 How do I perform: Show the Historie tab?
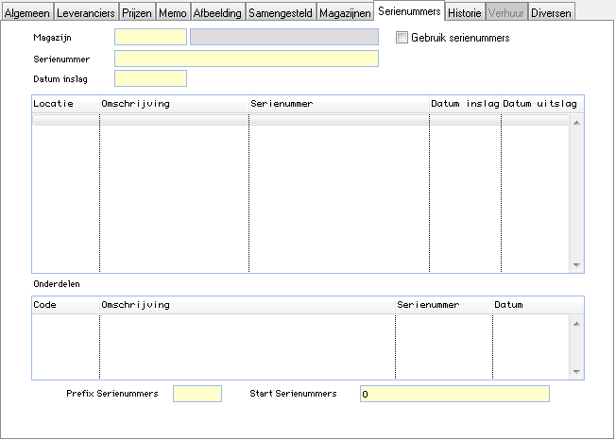[x=465, y=13]
